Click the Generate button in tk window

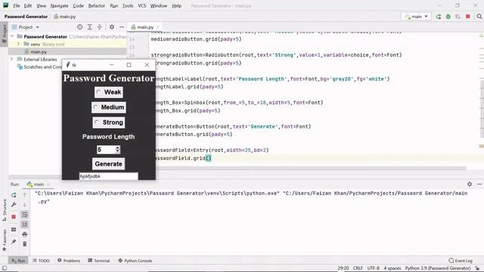pos(108,164)
